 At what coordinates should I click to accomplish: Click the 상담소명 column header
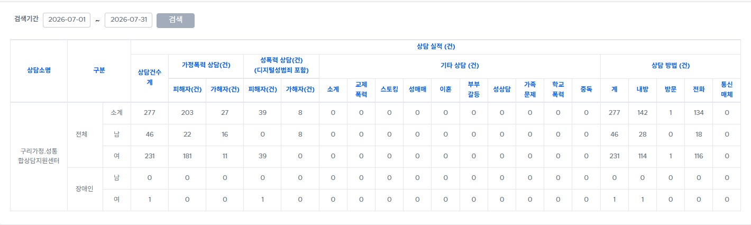coord(39,70)
